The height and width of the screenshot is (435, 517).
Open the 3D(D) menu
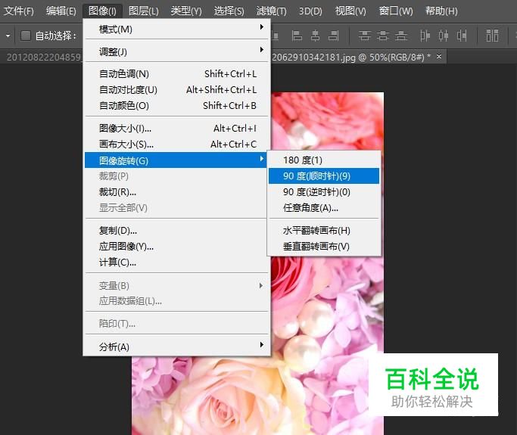pyautogui.click(x=310, y=11)
